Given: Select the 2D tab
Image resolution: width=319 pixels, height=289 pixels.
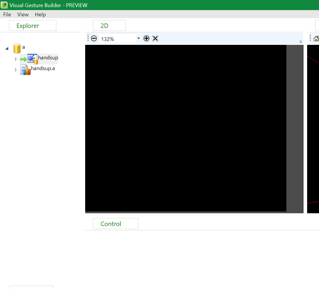Looking at the screenshot, I should (x=109, y=26).
